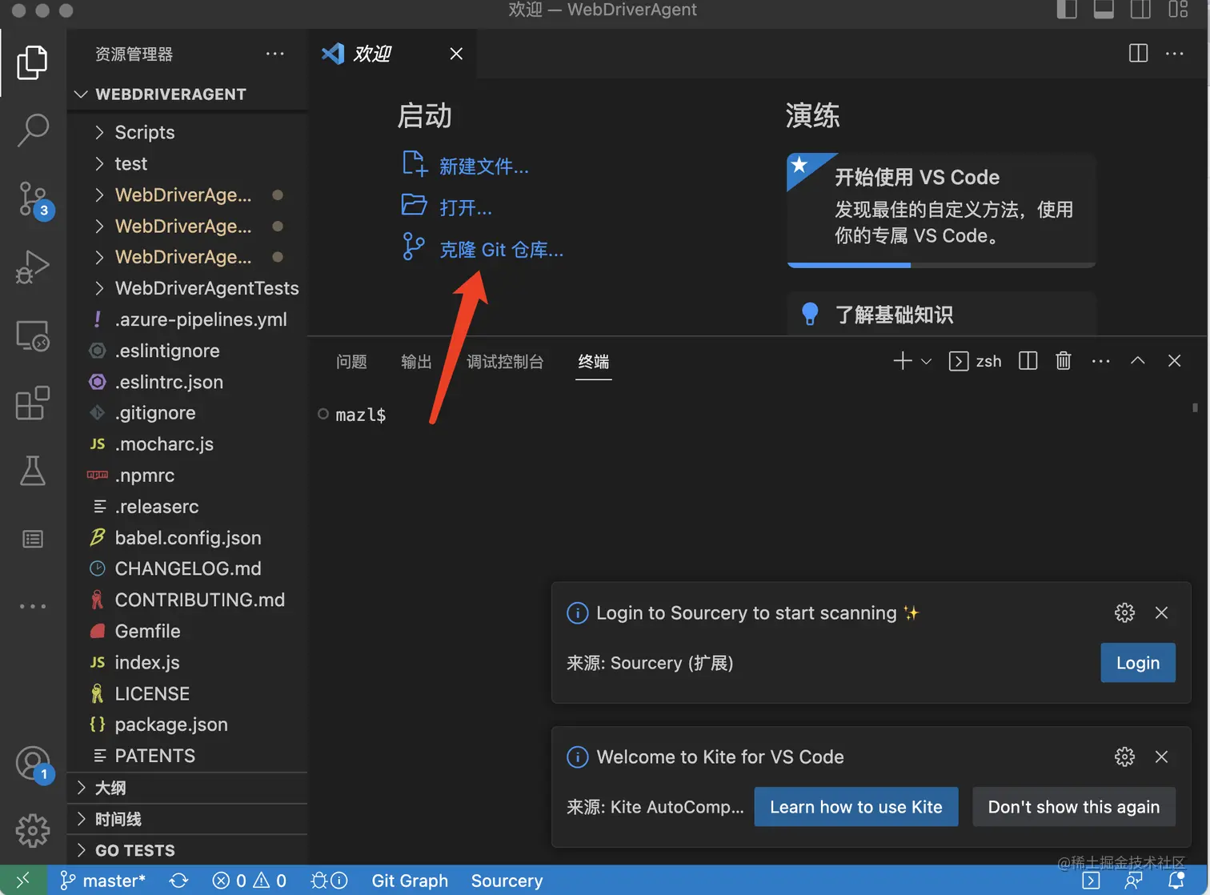Click Login button in Sourcery notification

[x=1138, y=663]
